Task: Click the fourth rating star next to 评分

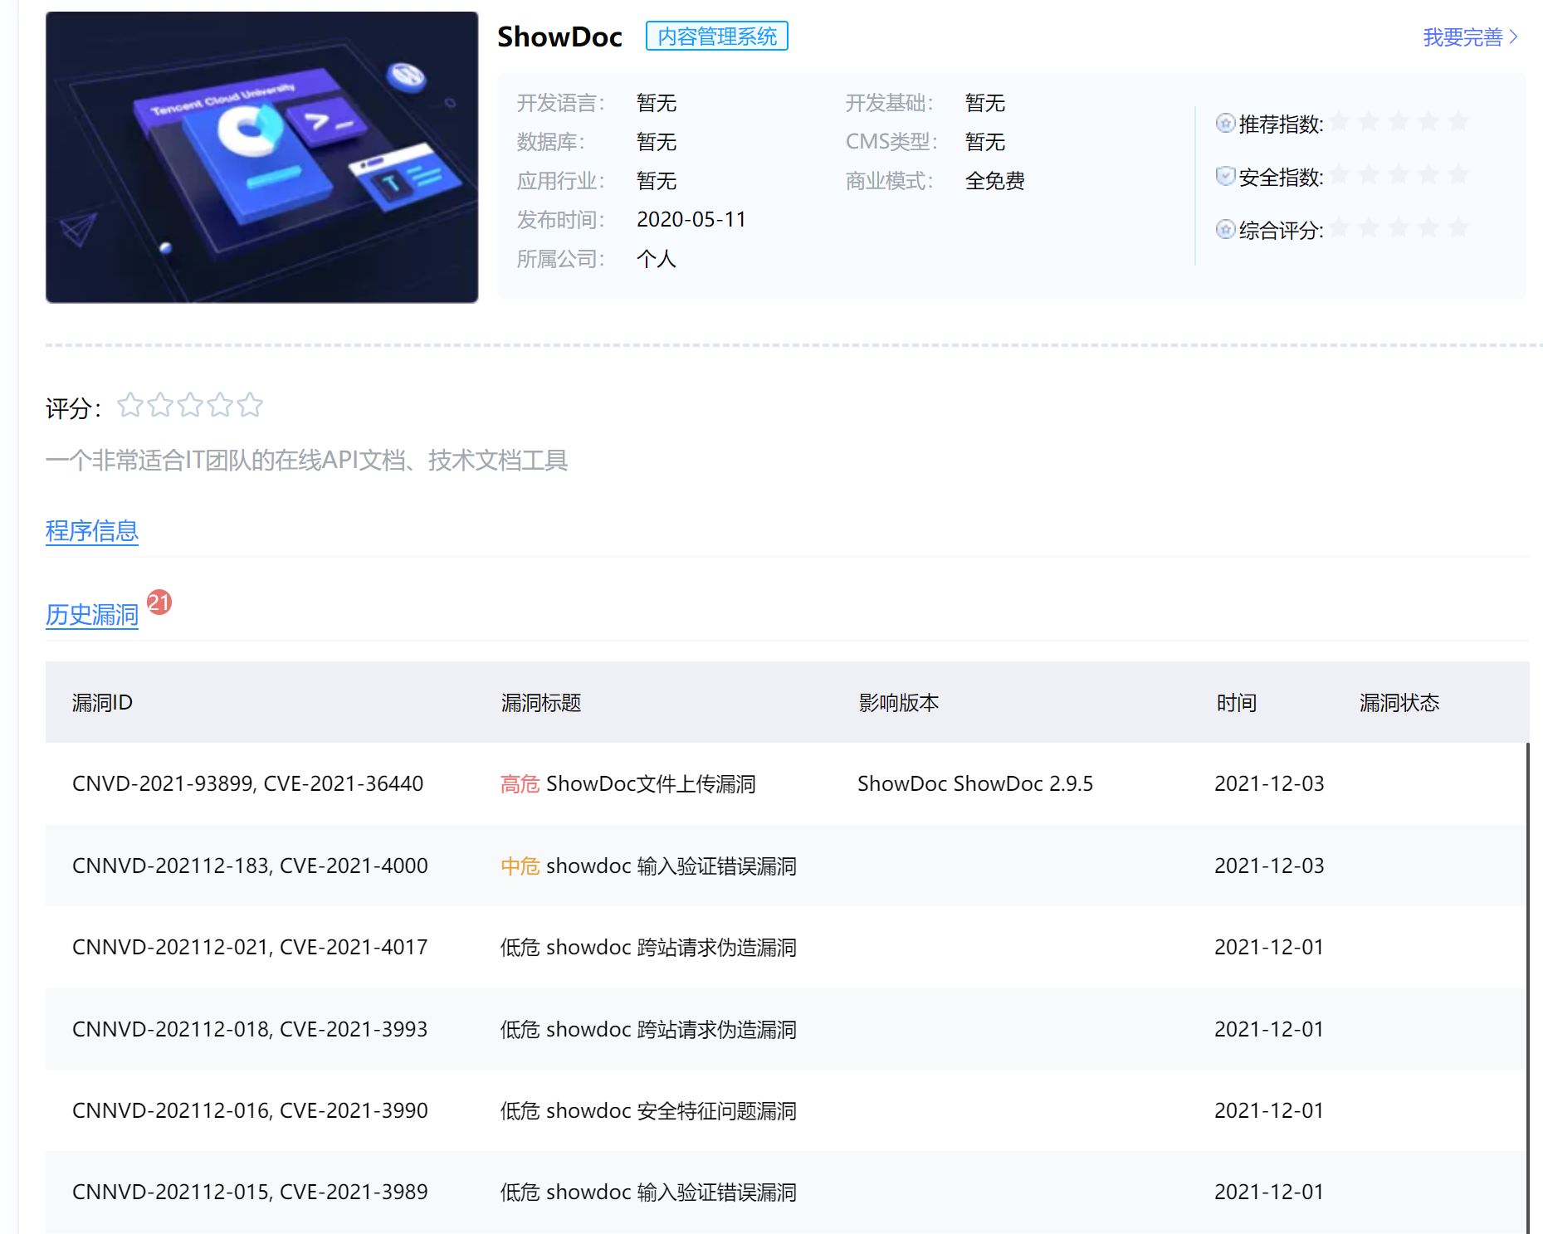Action: pyautogui.click(x=220, y=405)
